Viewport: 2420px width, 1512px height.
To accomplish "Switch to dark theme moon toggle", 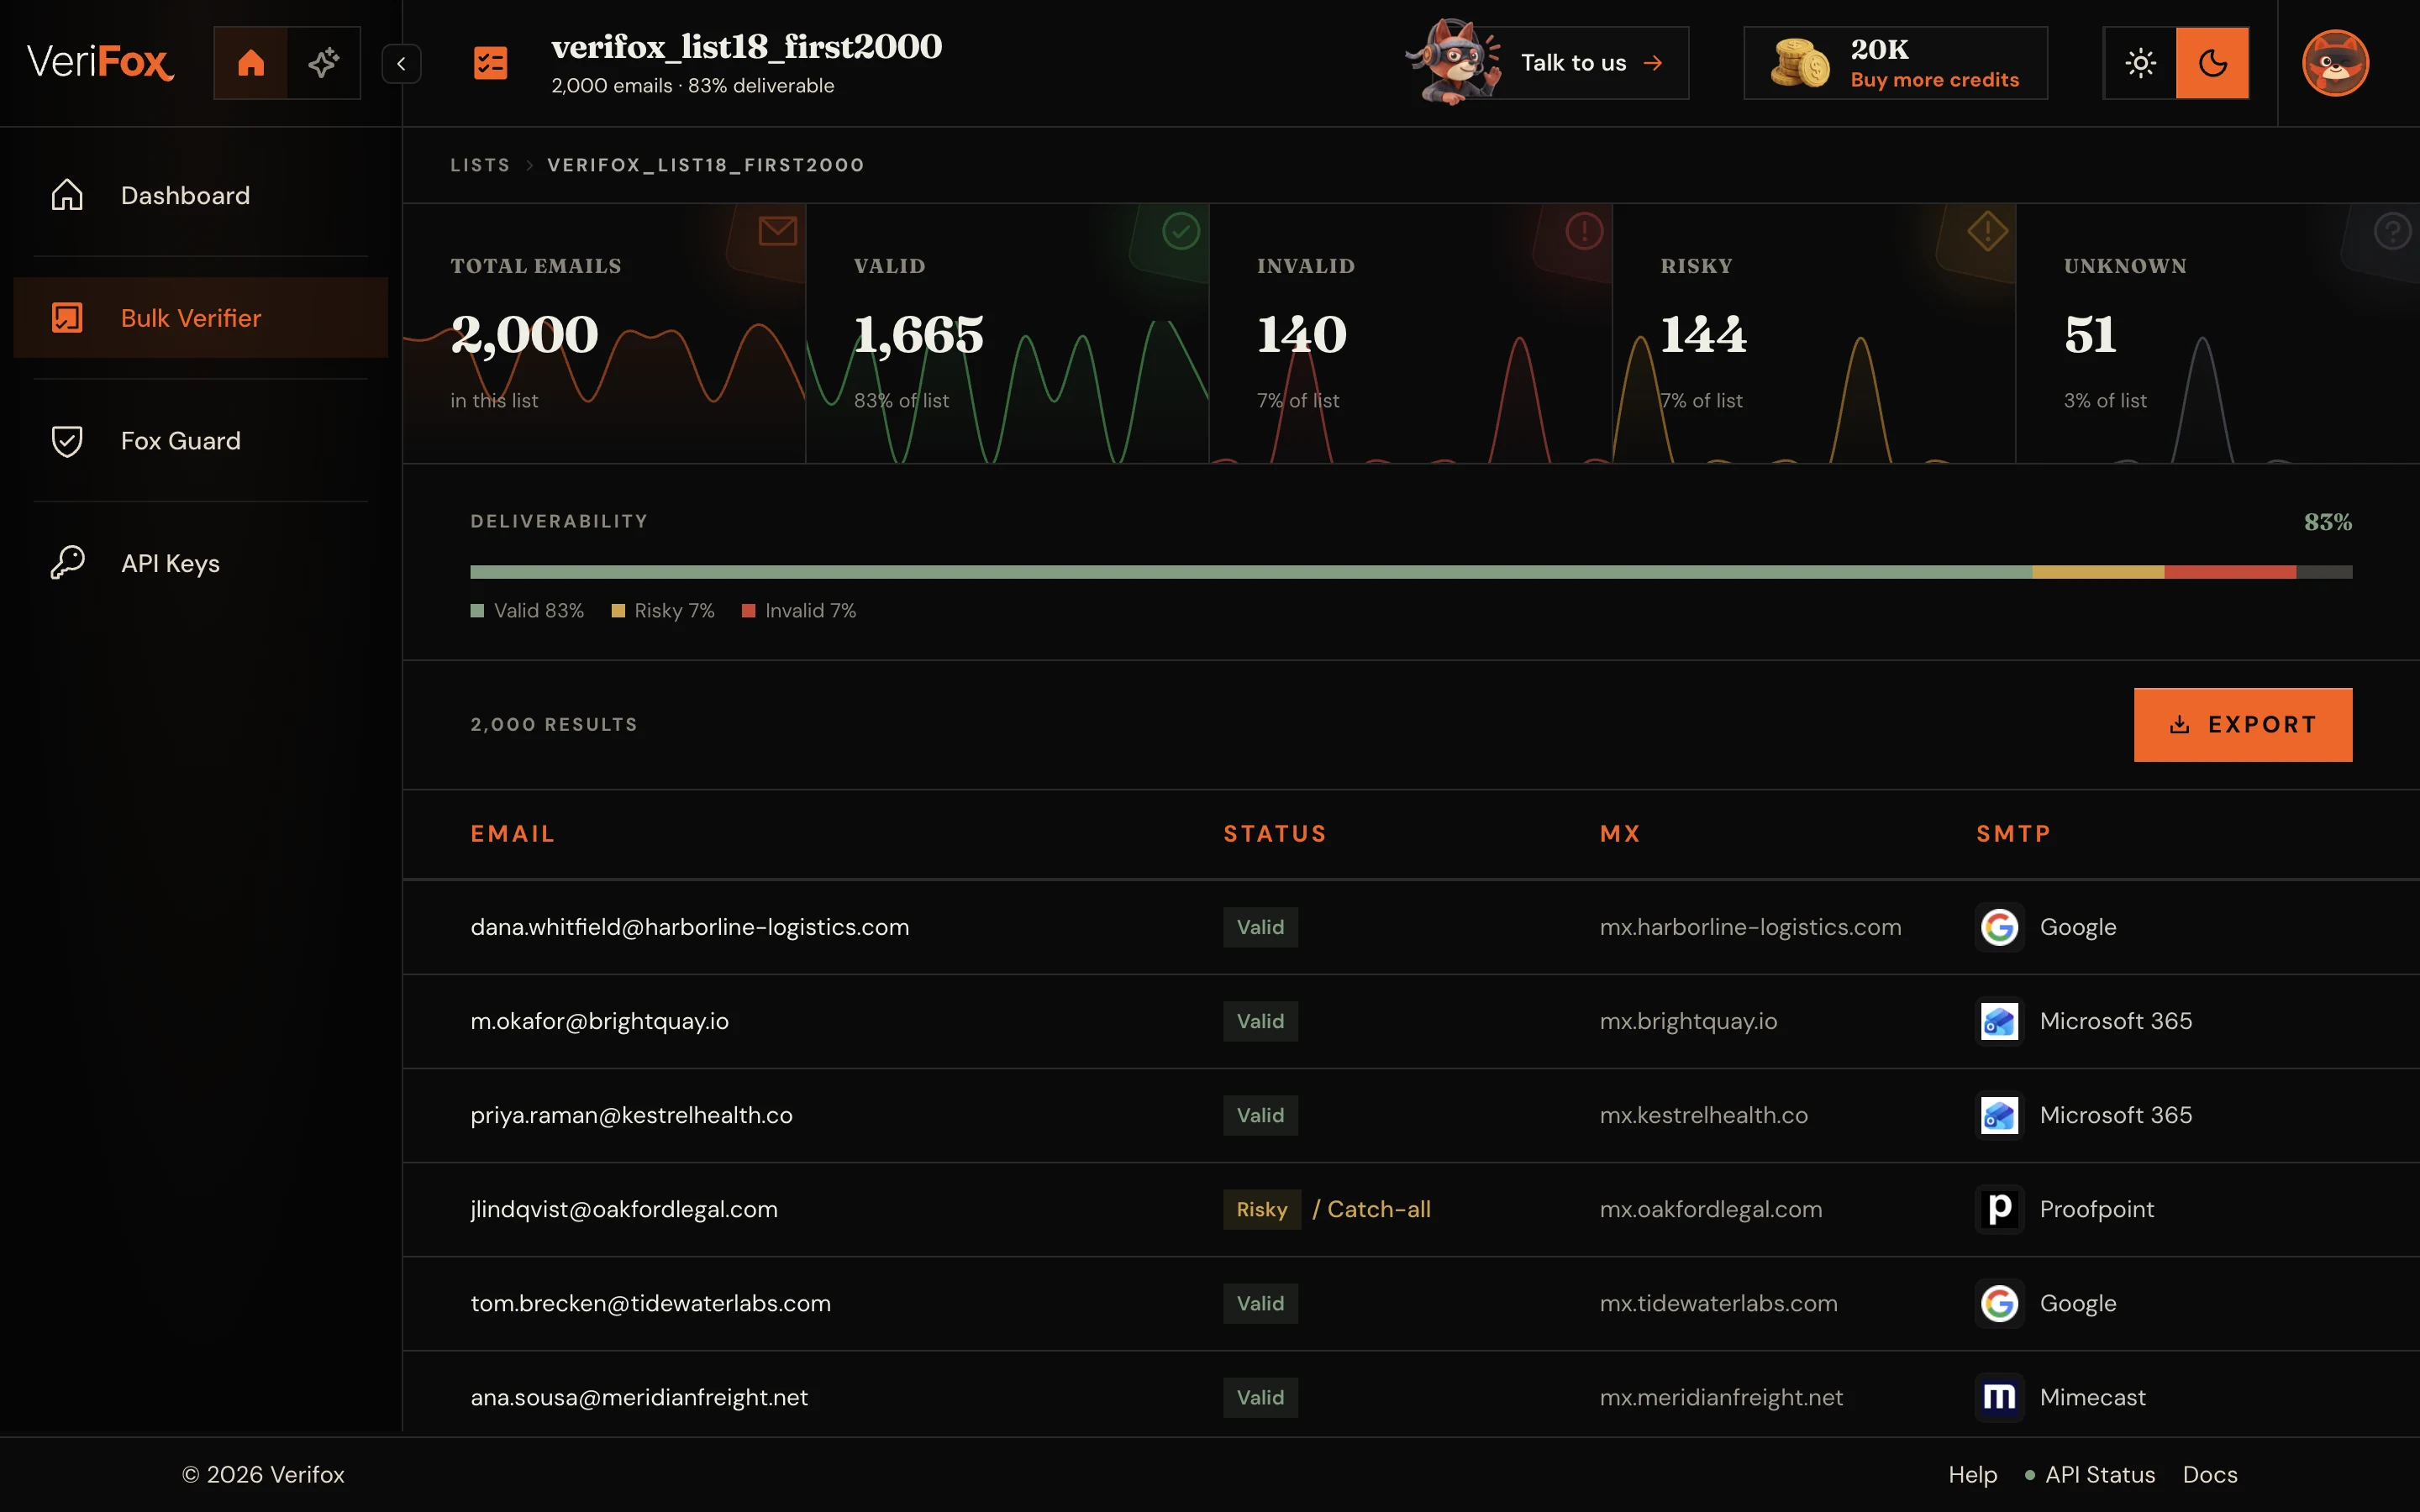I will tap(2212, 63).
